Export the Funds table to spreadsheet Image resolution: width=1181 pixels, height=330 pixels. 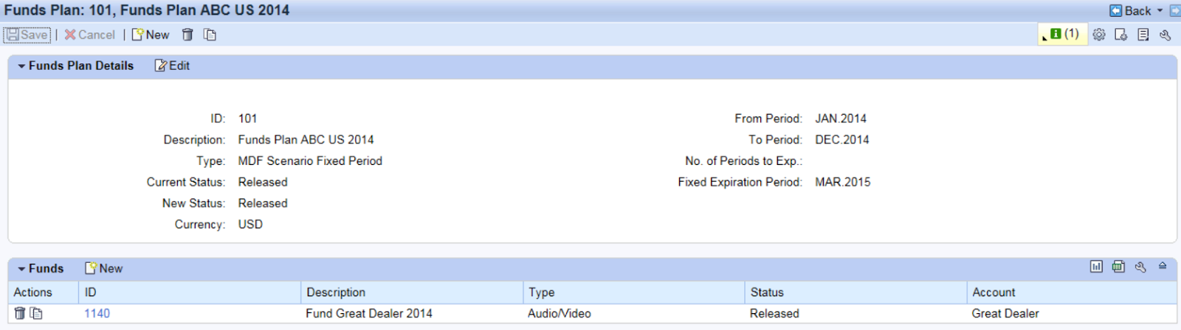(x=1118, y=267)
